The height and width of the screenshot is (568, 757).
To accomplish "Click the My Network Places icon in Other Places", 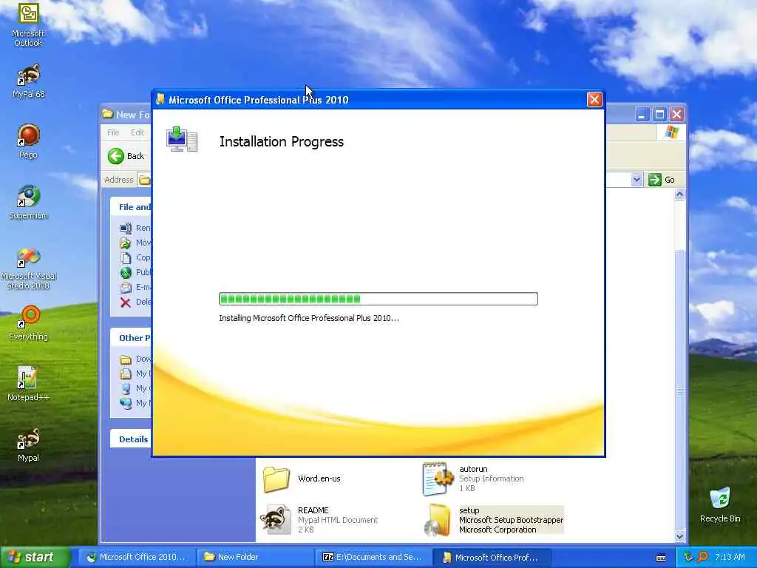I will click(126, 403).
